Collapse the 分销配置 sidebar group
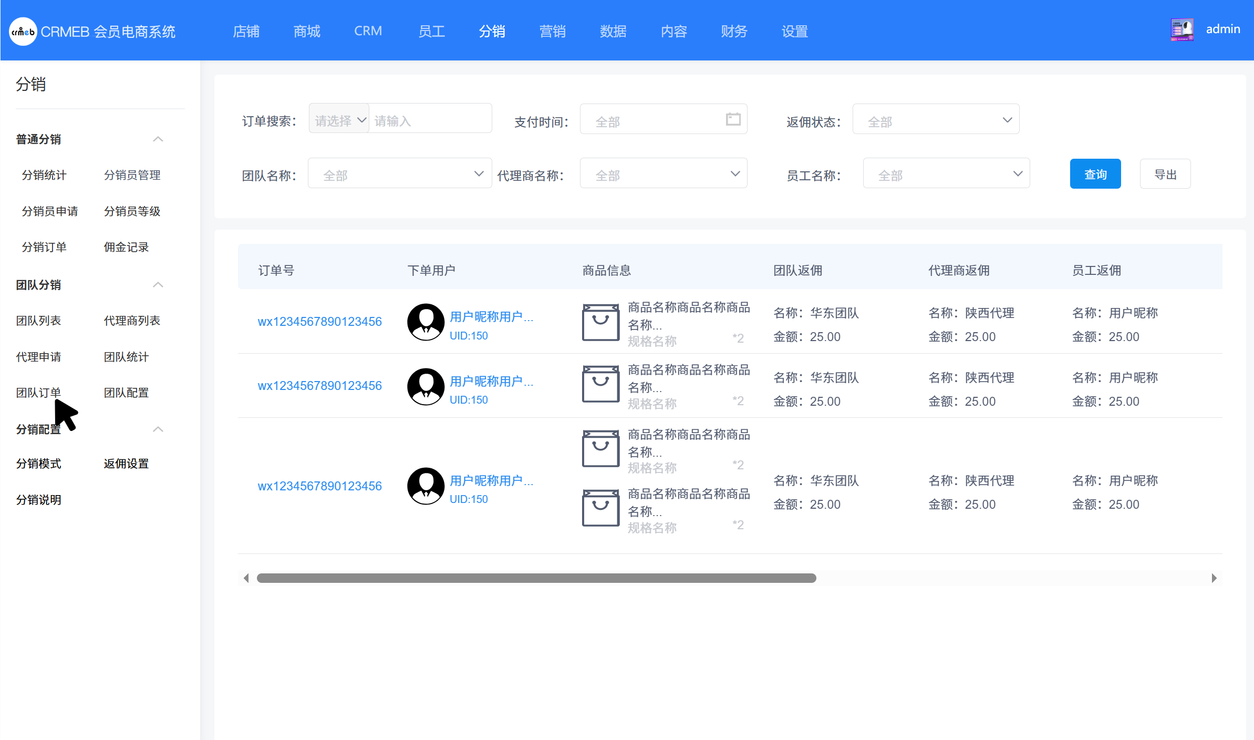Viewport: 1254px width, 740px height. [158, 429]
